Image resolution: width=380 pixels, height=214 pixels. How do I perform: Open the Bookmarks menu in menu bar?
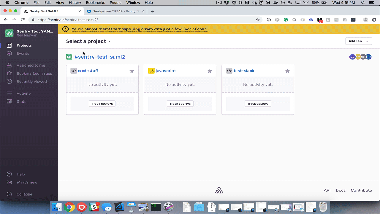coord(95,3)
